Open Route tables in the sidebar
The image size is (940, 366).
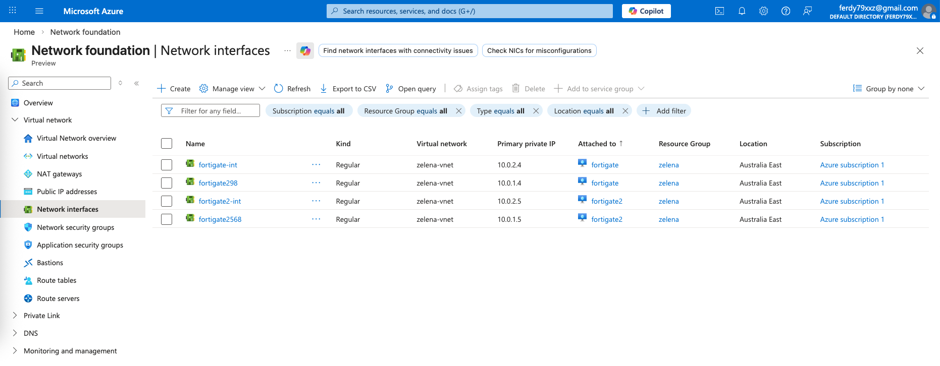57,280
